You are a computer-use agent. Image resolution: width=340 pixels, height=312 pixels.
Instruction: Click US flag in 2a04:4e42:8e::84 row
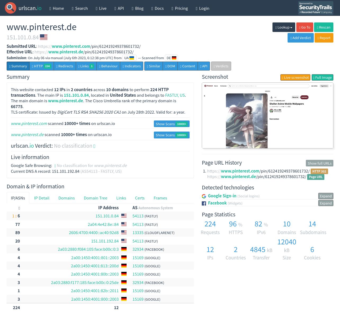click(x=124, y=224)
